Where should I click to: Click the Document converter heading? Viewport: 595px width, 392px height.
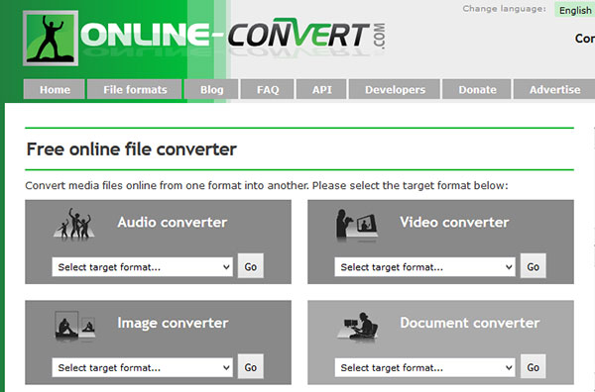tap(470, 323)
